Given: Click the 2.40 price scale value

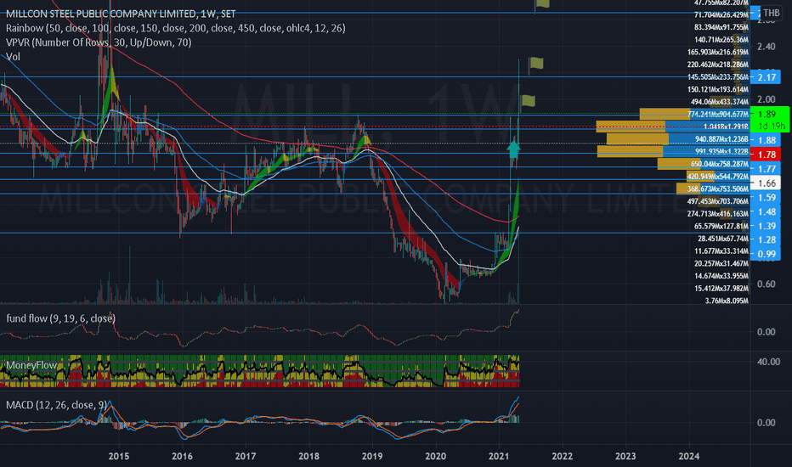Looking at the screenshot, I should (767, 47).
